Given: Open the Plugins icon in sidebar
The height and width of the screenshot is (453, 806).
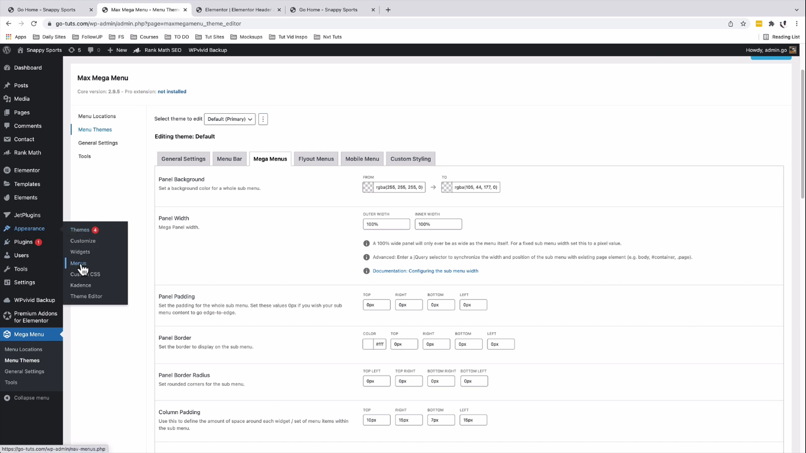Looking at the screenshot, I should (7, 242).
